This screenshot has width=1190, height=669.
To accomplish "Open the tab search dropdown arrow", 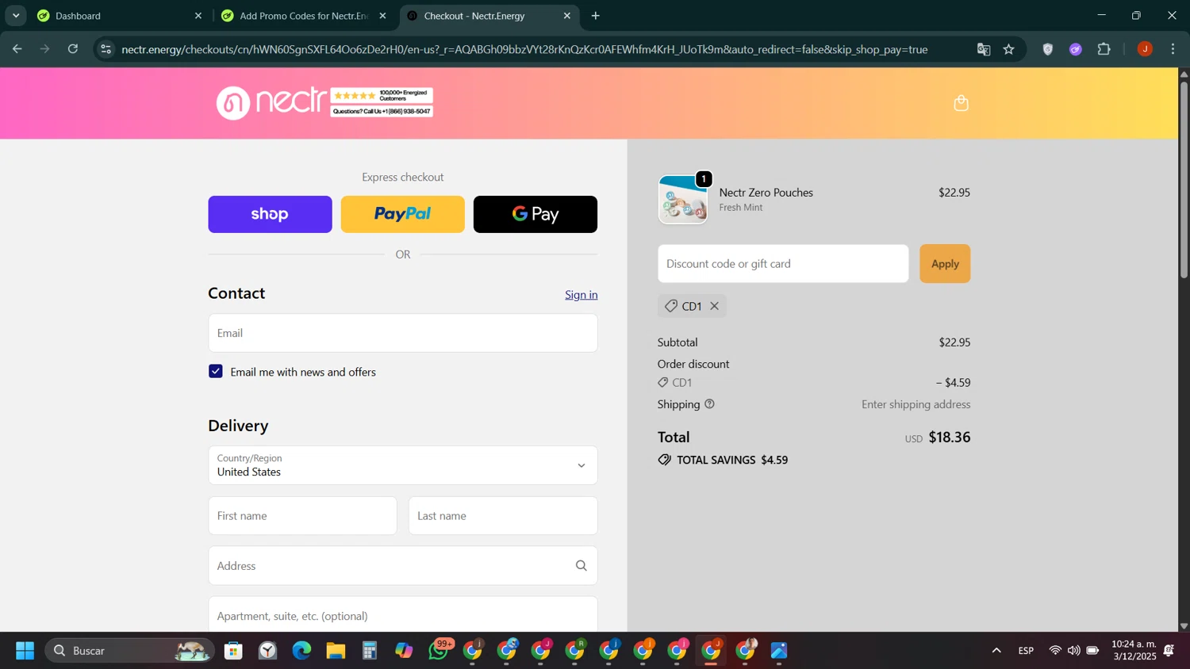I will 16,16.
